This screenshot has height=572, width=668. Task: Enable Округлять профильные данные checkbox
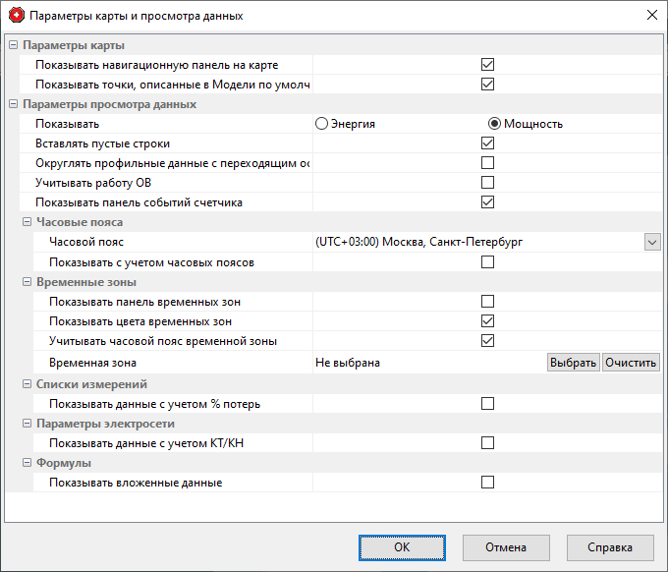point(487,163)
